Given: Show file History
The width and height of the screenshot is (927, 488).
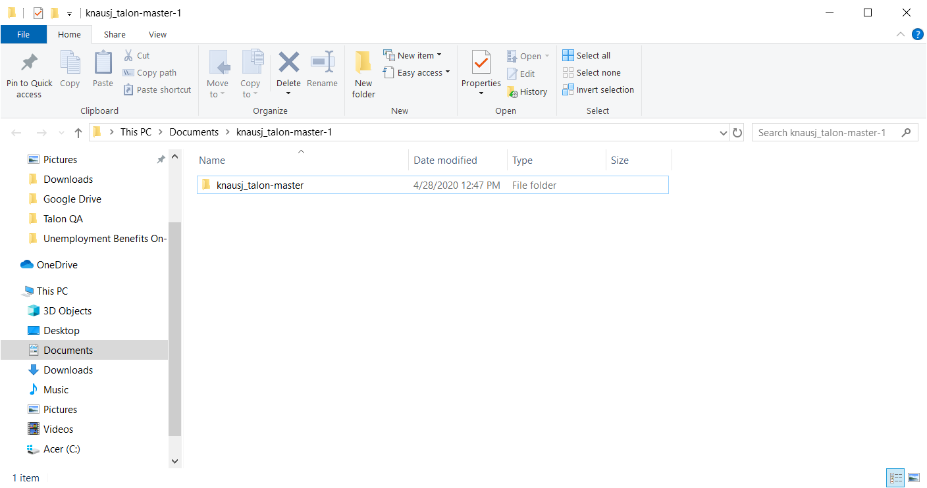Looking at the screenshot, I should tap(527, 92).
